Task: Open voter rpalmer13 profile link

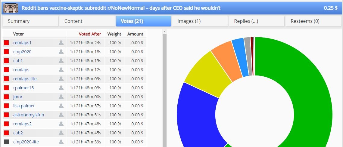Action: tap(23, 88)
